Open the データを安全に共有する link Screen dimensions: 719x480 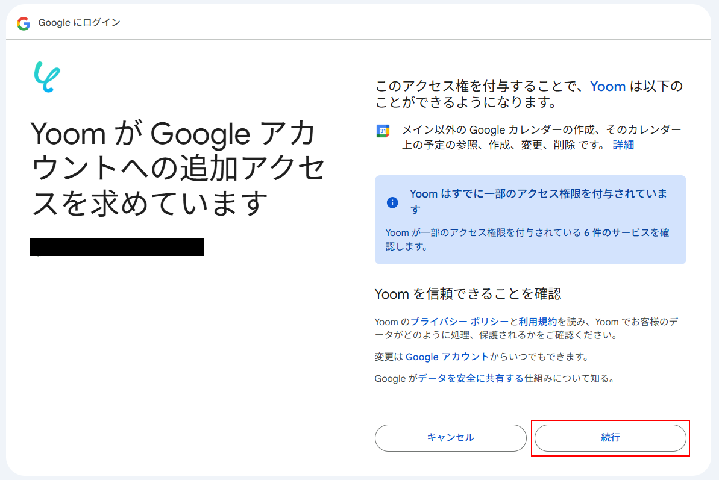click(x=471, y=379)
